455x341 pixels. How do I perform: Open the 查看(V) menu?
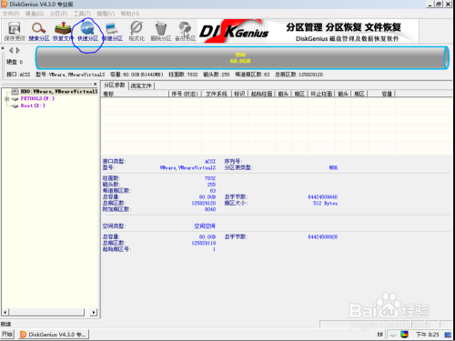(106, 14)
